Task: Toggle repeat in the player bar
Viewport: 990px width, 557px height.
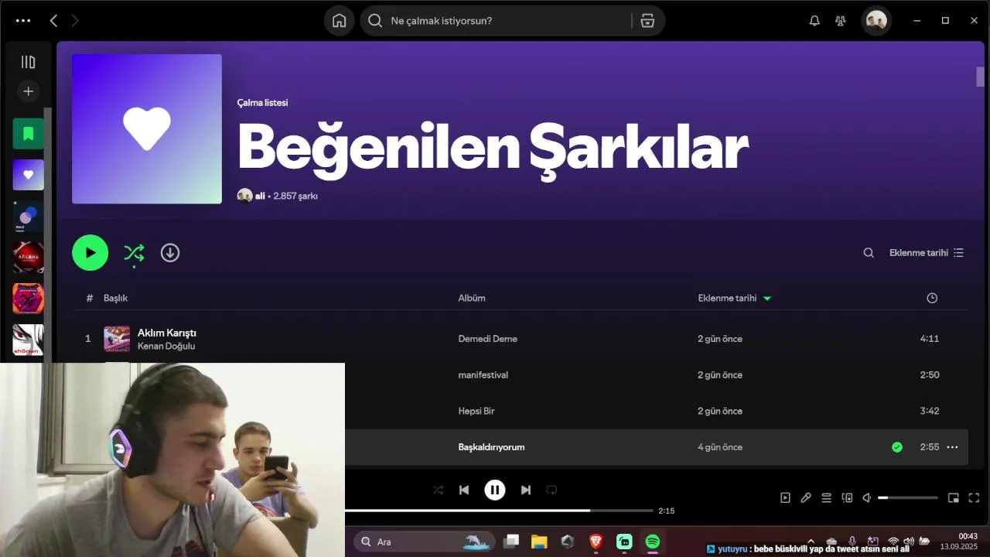Action: coord(551,490)
